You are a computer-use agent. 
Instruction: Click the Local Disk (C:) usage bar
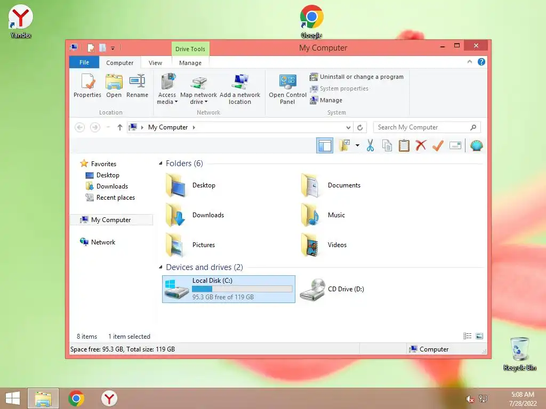point(243,289)
